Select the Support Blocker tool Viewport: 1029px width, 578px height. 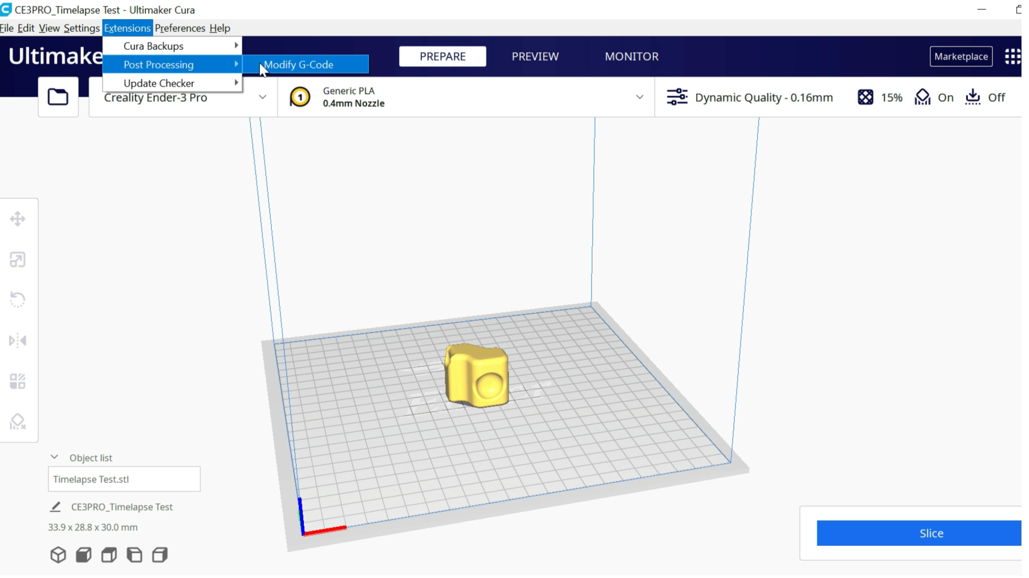18,422
